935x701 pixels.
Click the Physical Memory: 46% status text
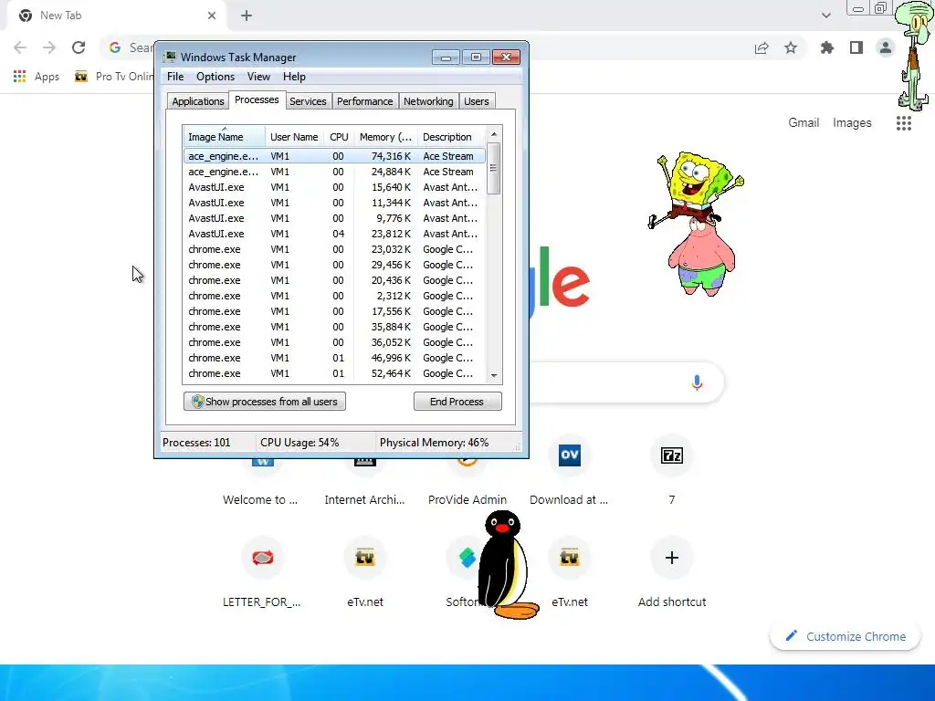434,443
